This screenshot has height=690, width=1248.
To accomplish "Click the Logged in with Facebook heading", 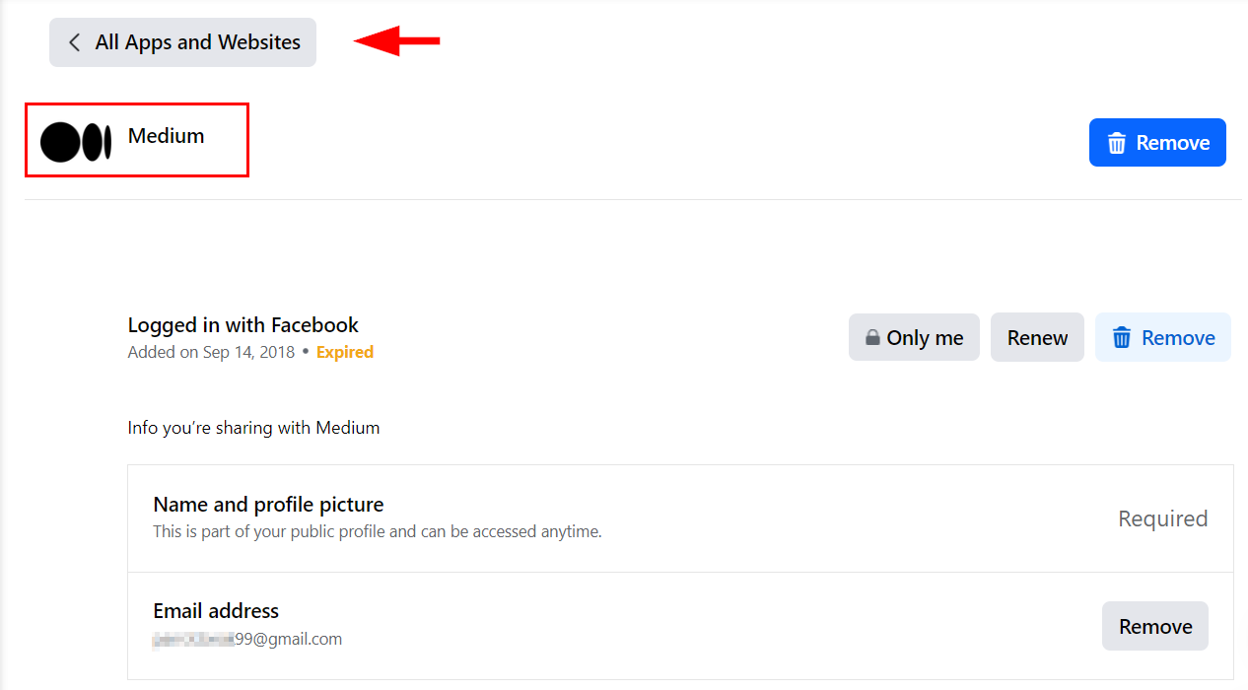I will [x=243, y=325].
